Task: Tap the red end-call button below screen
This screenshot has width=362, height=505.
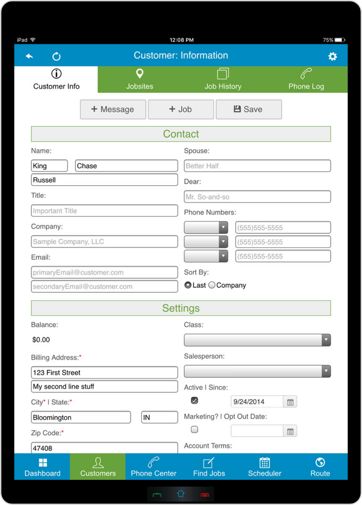Action: click(204, 494)
